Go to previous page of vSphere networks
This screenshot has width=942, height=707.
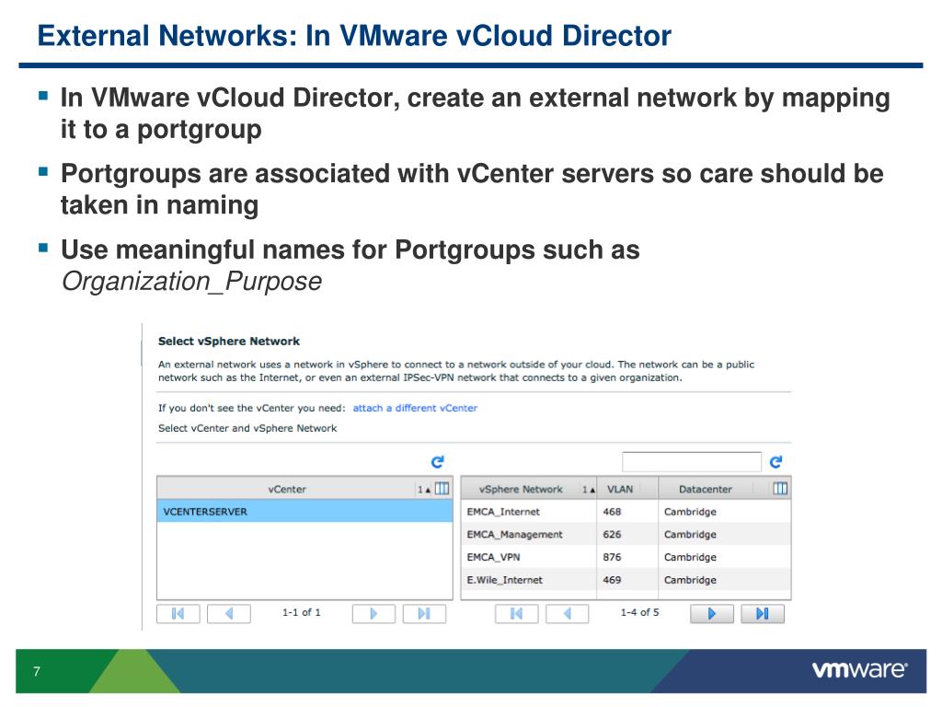(567, 614)
